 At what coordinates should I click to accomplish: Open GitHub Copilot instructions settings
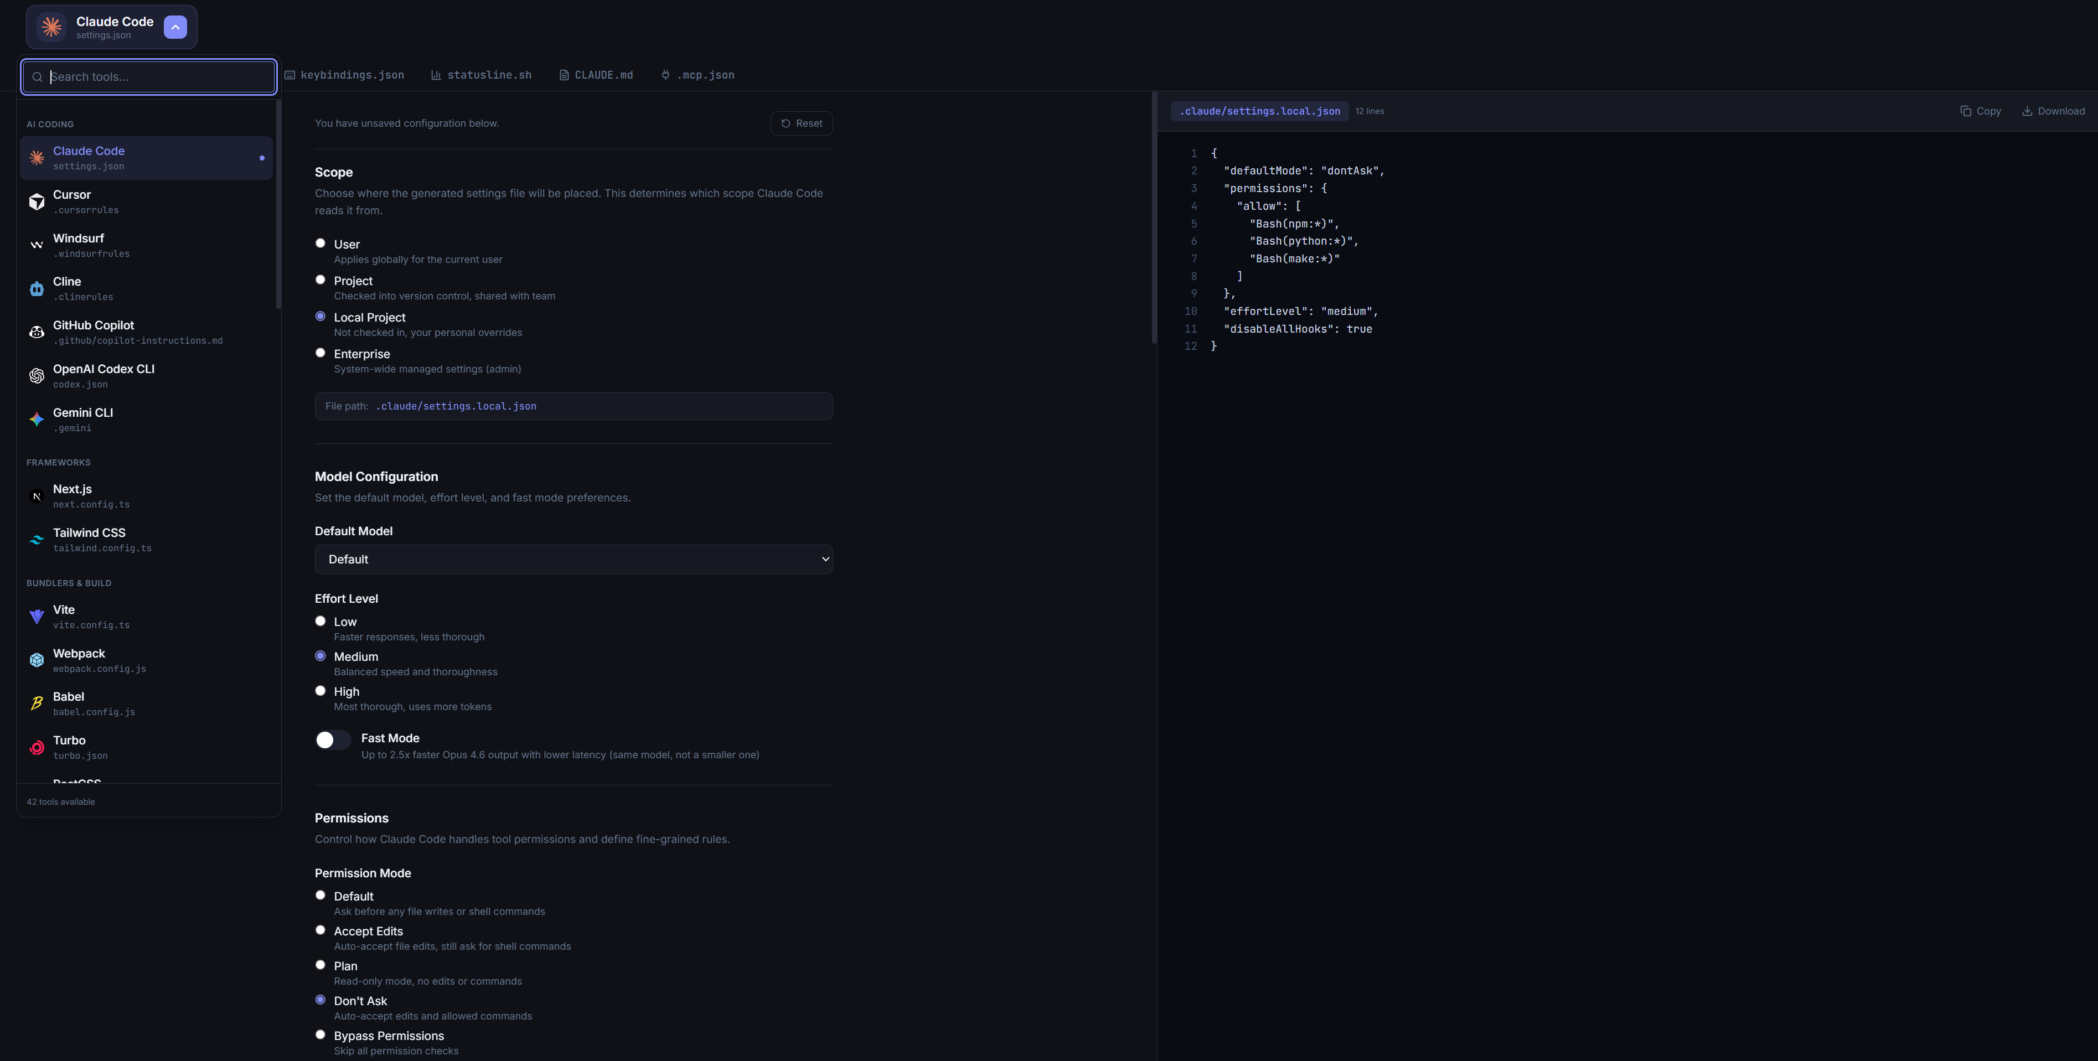click(147, 332)
